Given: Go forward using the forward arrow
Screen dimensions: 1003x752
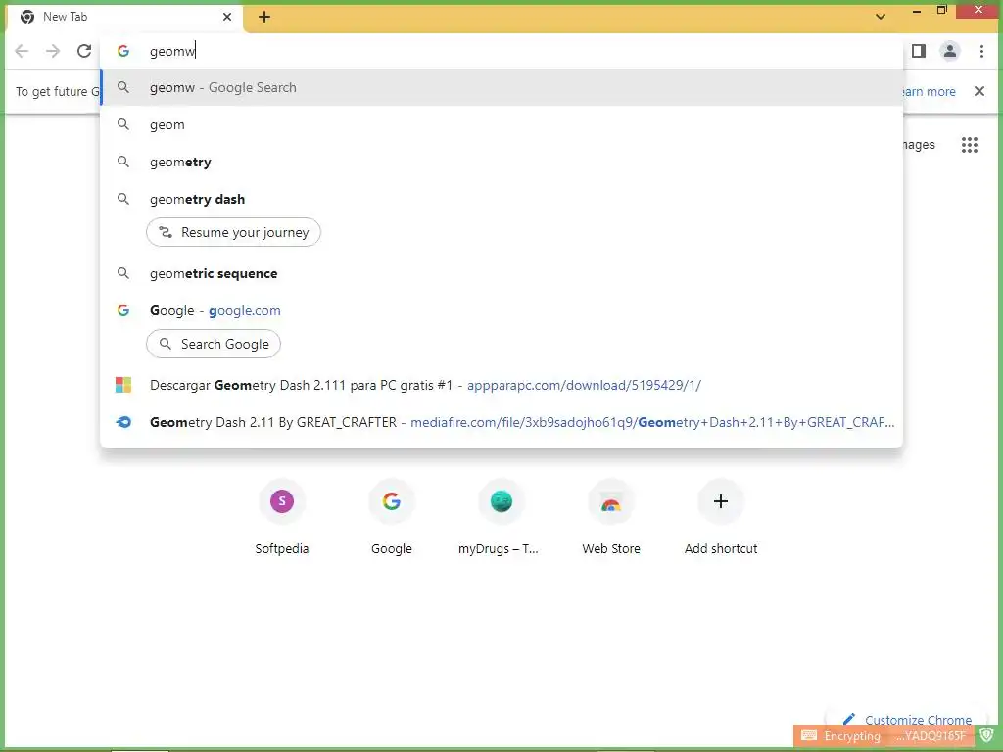Looking at the screenshot, I should (x=53, y=51).
